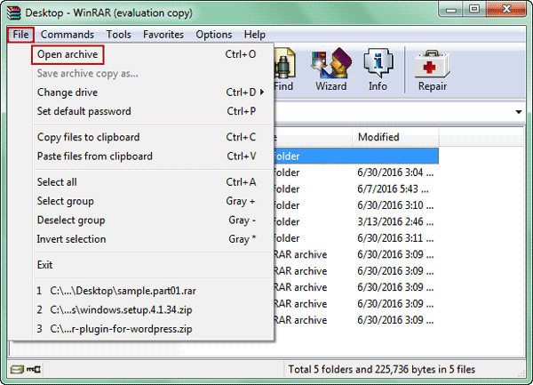Select folder row modified 3/13/2016 2:46
The width and height of the screenshot is (533, 385).
356,221
